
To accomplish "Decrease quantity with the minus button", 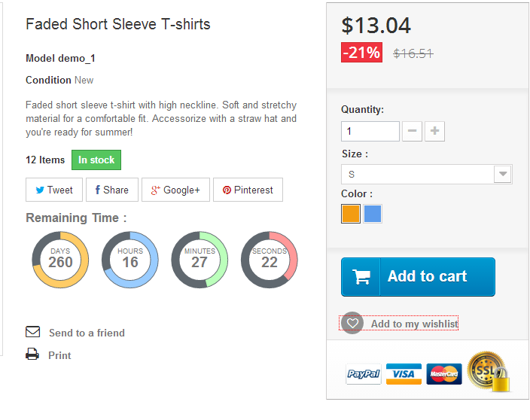I will point(412,131).
